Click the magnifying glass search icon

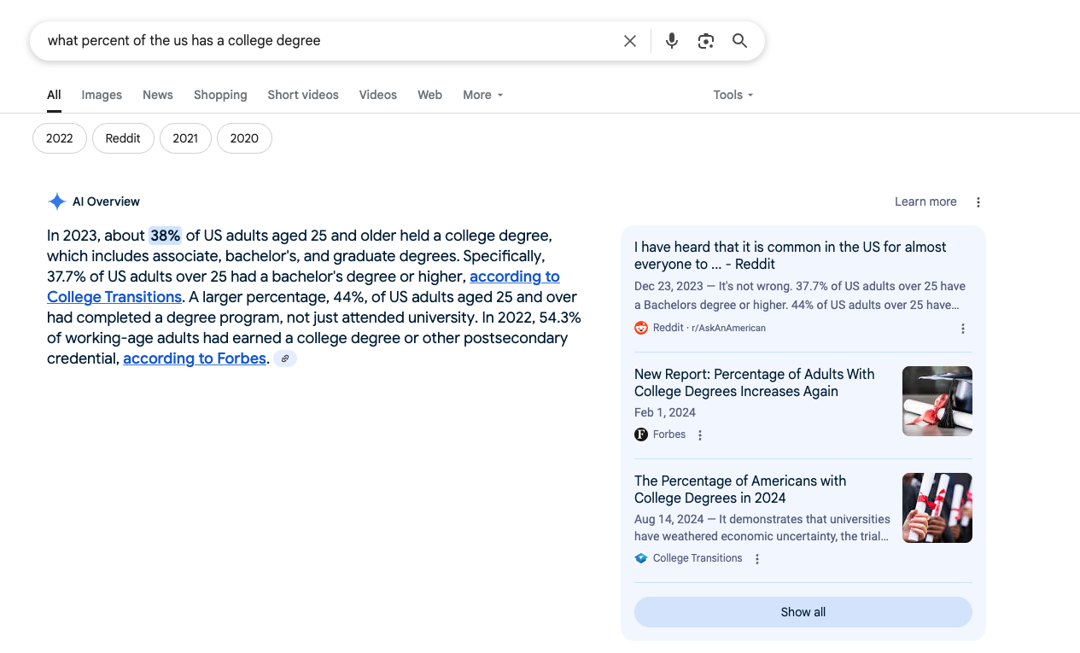[739, 41]
